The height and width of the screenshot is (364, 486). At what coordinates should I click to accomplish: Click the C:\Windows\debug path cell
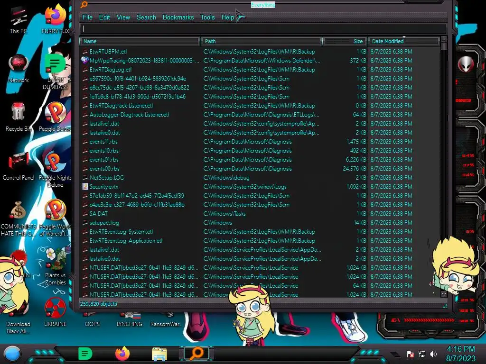[x=226, y=178]
